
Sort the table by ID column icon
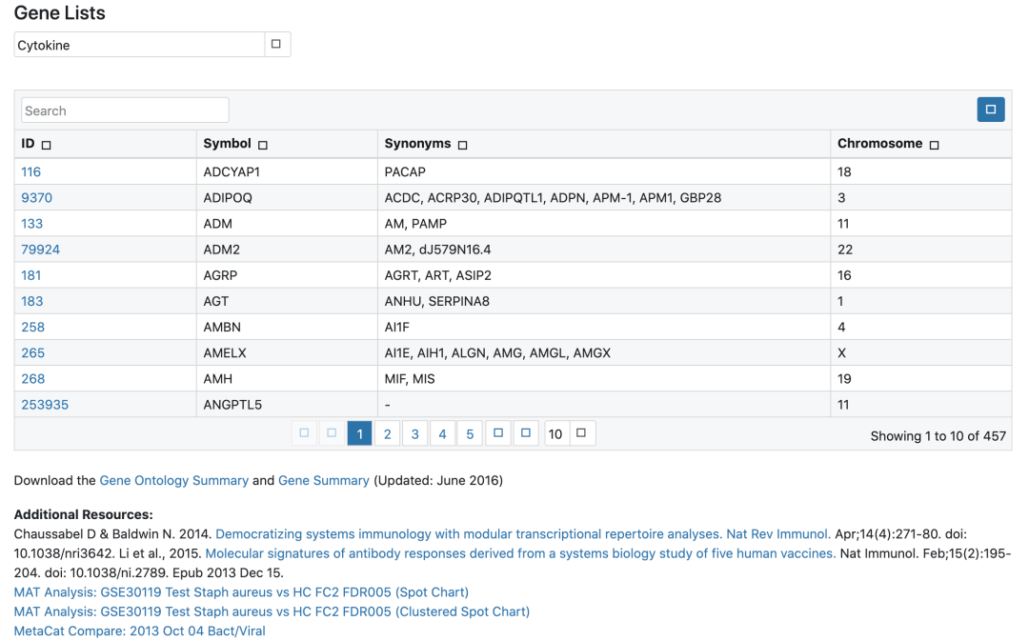tap(47, 145)
